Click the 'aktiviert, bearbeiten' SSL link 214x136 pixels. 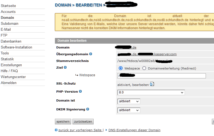tap(133, 85)
